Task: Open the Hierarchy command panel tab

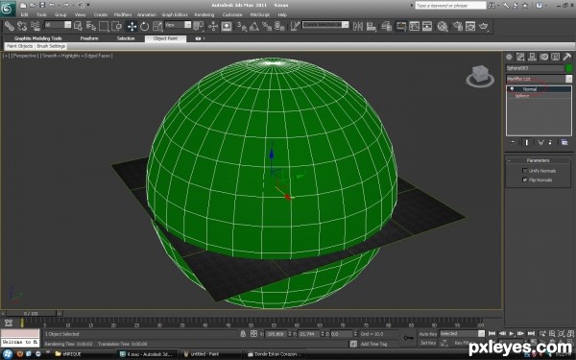Action: pyautogui.click(x=532, y=57)
